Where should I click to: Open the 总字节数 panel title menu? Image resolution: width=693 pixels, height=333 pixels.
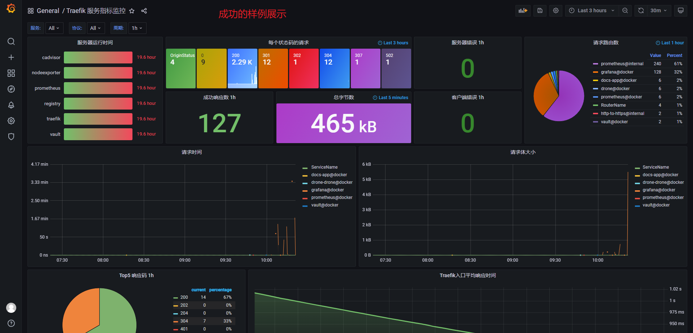[344, 97]
